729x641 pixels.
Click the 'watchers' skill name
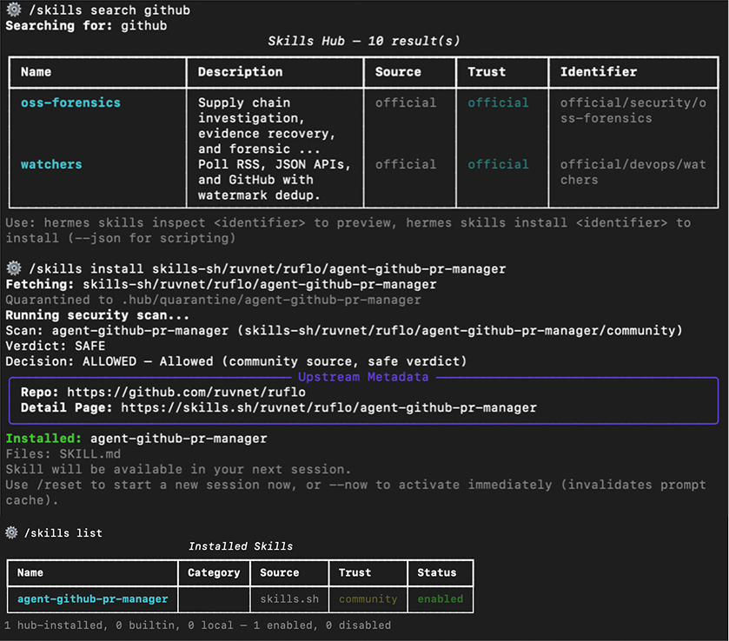(51, 164)
